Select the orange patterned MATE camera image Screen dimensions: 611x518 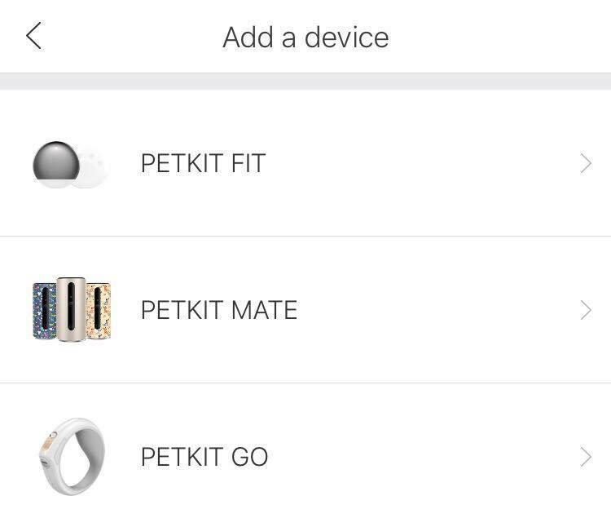[x=99, y=311]
